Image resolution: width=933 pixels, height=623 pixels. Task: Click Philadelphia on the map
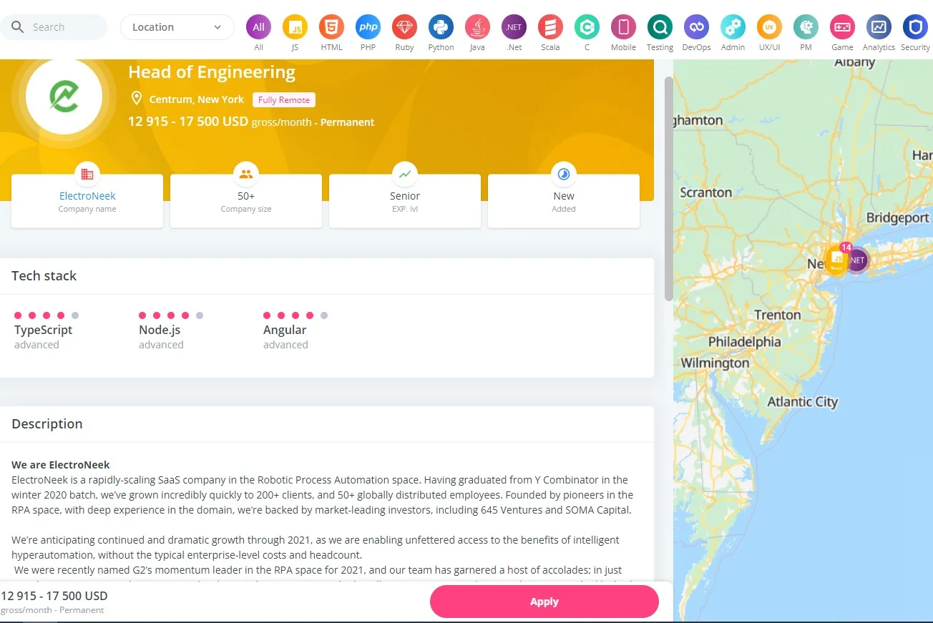tap(745, 342)
